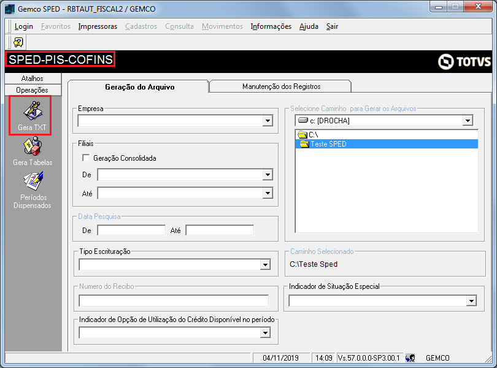Image resolution: width=497 pixels, height=368 pixels.
Task: Click the Data Pesquisa De field
Action: [131, 230]
